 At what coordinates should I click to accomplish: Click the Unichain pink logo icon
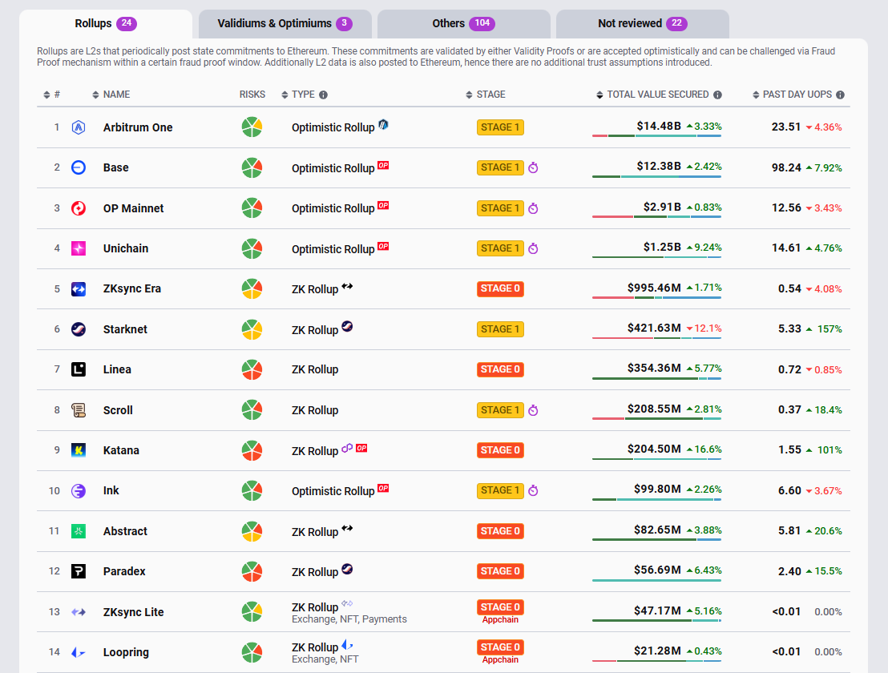[79, 248]
